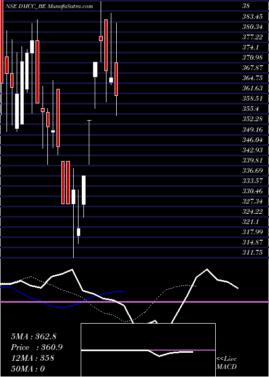Viewport: 269px width, 377px height.
Task: Click the magenta horizontal line in the MACD box
Action: click(182, 350)
